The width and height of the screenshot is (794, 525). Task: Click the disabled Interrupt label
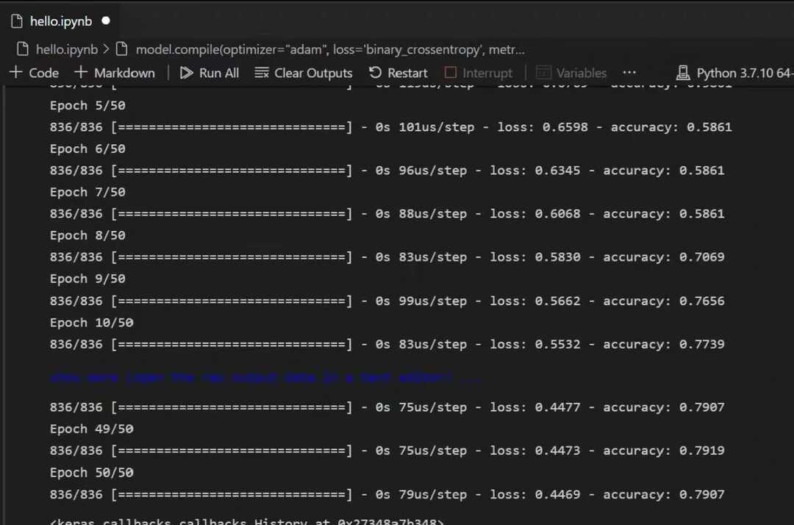pyautogui.click(x=487, y=73)
